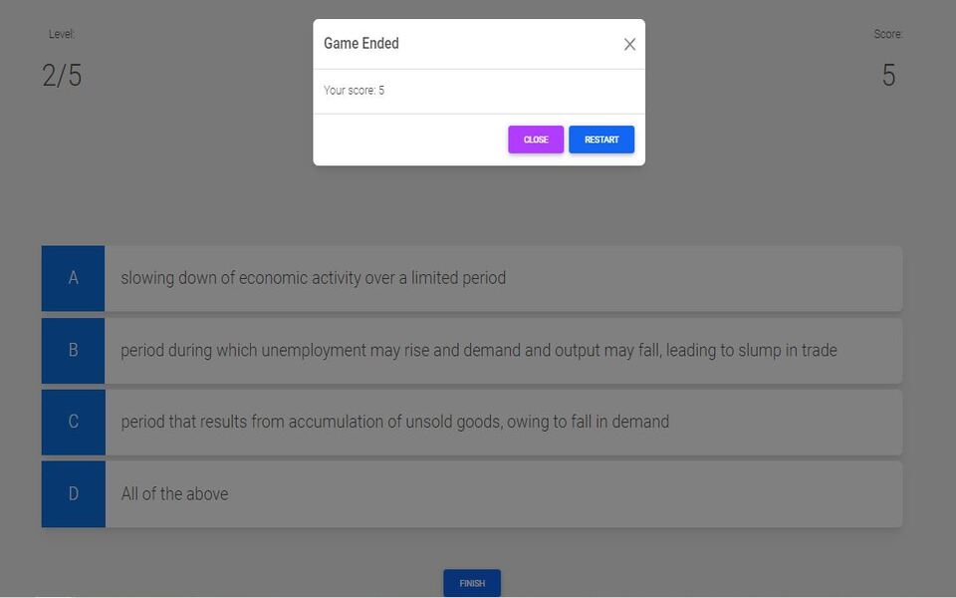Click the blue RESTART button

(601, 140)
